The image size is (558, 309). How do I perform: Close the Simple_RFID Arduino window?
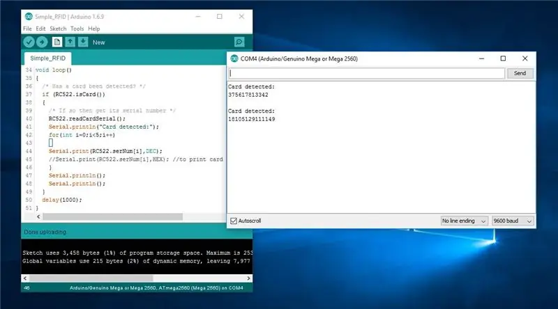click(241, 16)
